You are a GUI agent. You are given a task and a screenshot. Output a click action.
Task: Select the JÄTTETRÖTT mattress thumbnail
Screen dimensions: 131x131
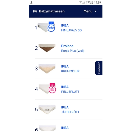(47, 110)
